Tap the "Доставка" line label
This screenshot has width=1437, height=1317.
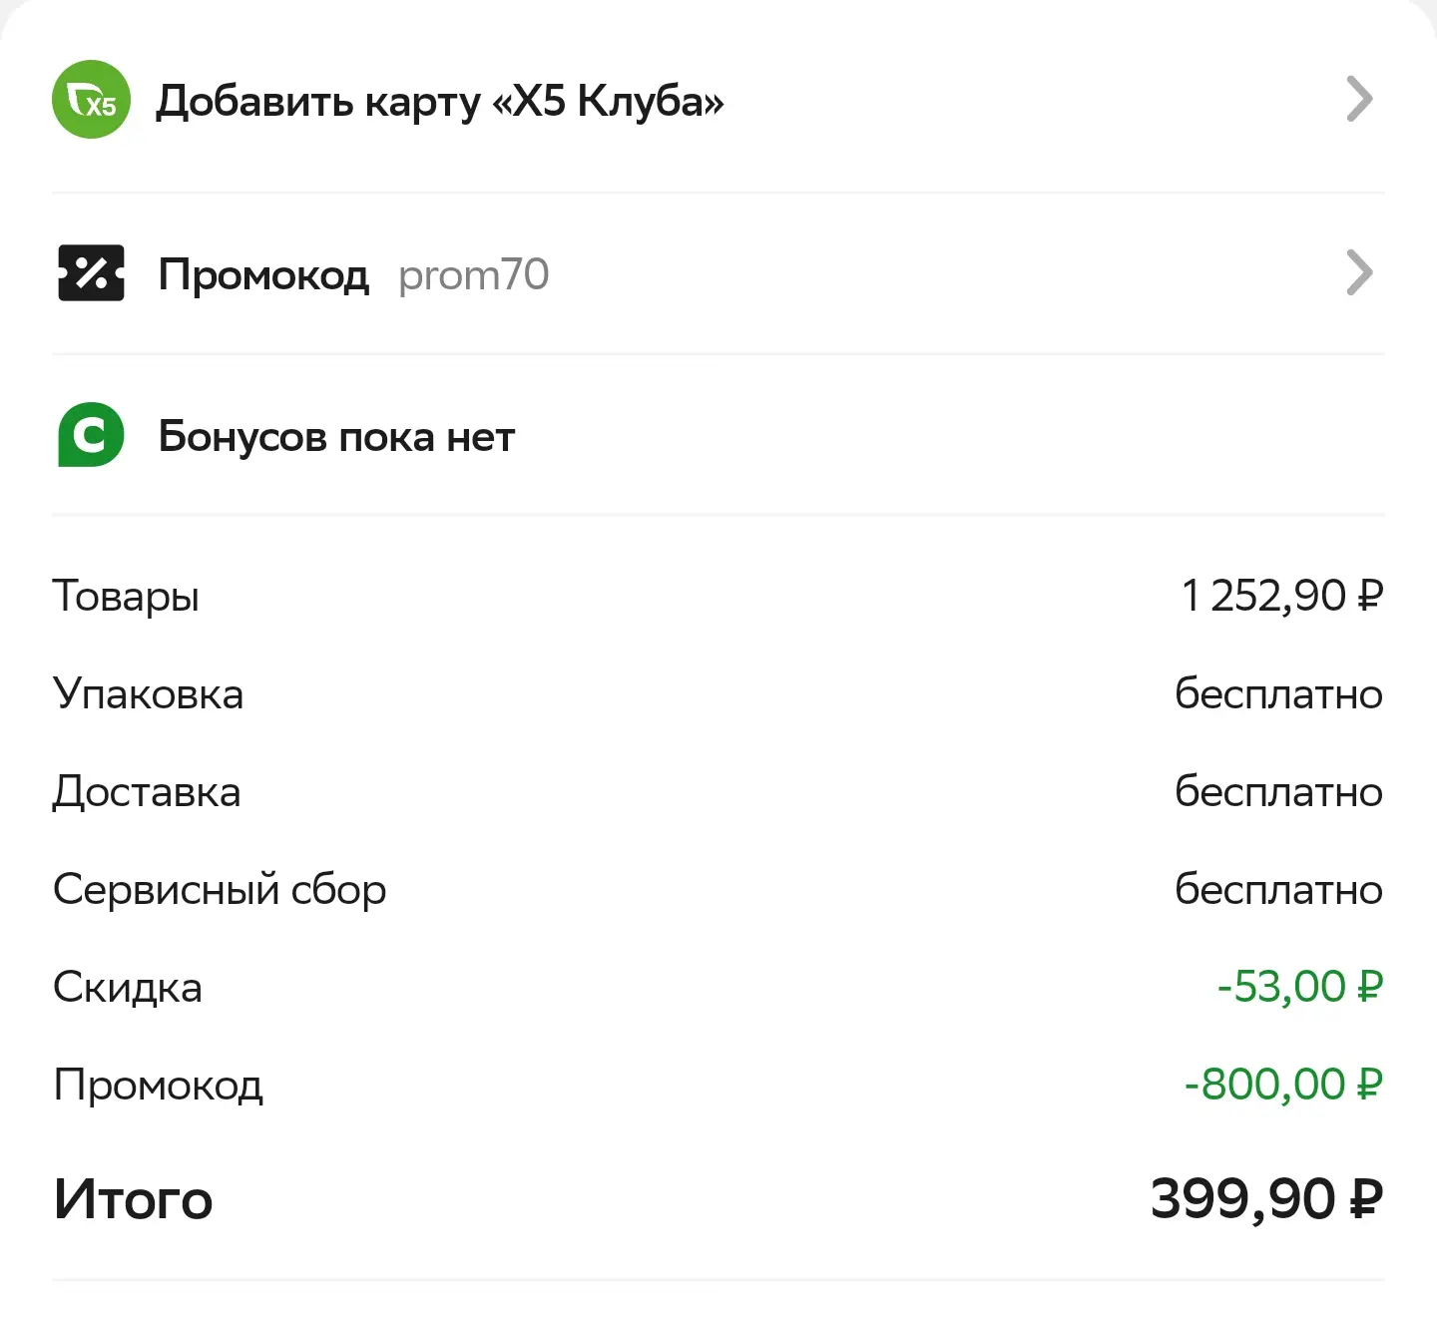147,792
